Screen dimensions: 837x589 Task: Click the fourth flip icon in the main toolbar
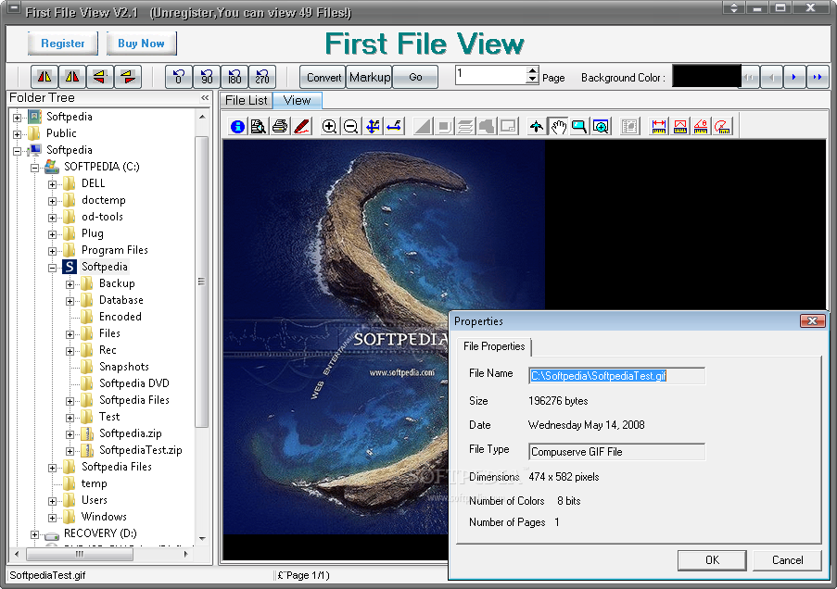coord(128,77)
